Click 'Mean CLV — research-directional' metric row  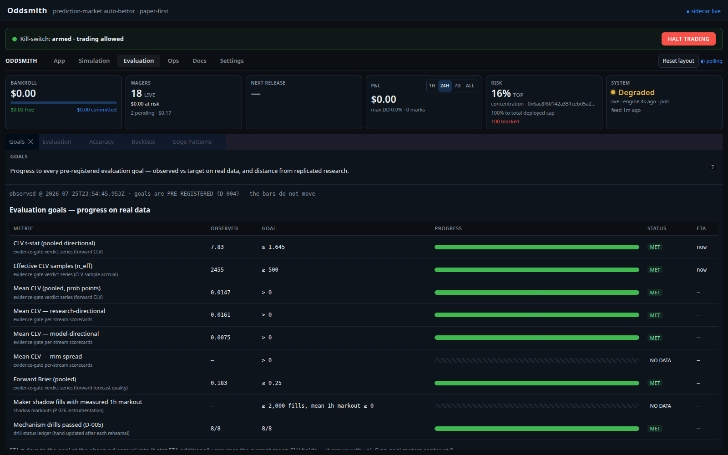coord(364,315)
